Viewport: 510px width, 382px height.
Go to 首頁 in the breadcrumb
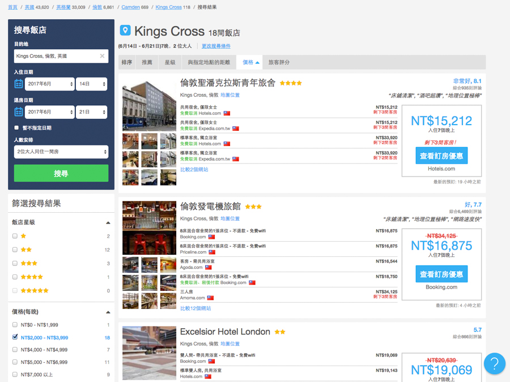click(12, 7)
